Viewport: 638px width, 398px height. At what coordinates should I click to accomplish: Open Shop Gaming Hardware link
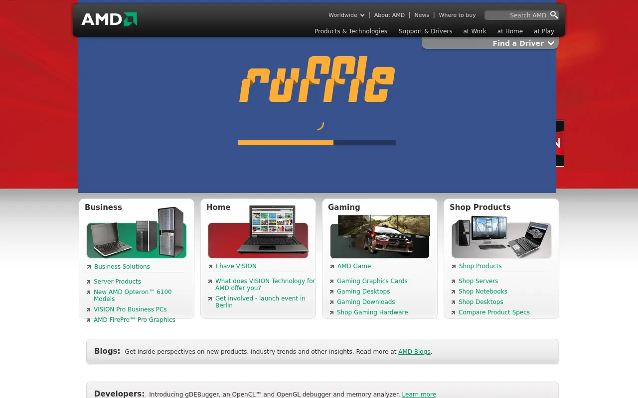372,312
